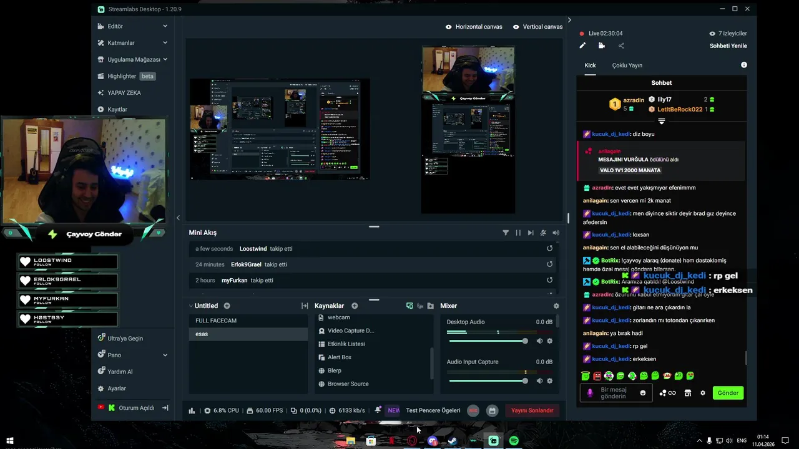Add a new source in Kaynaklar
799x449 pixels.
click(355, 306)
